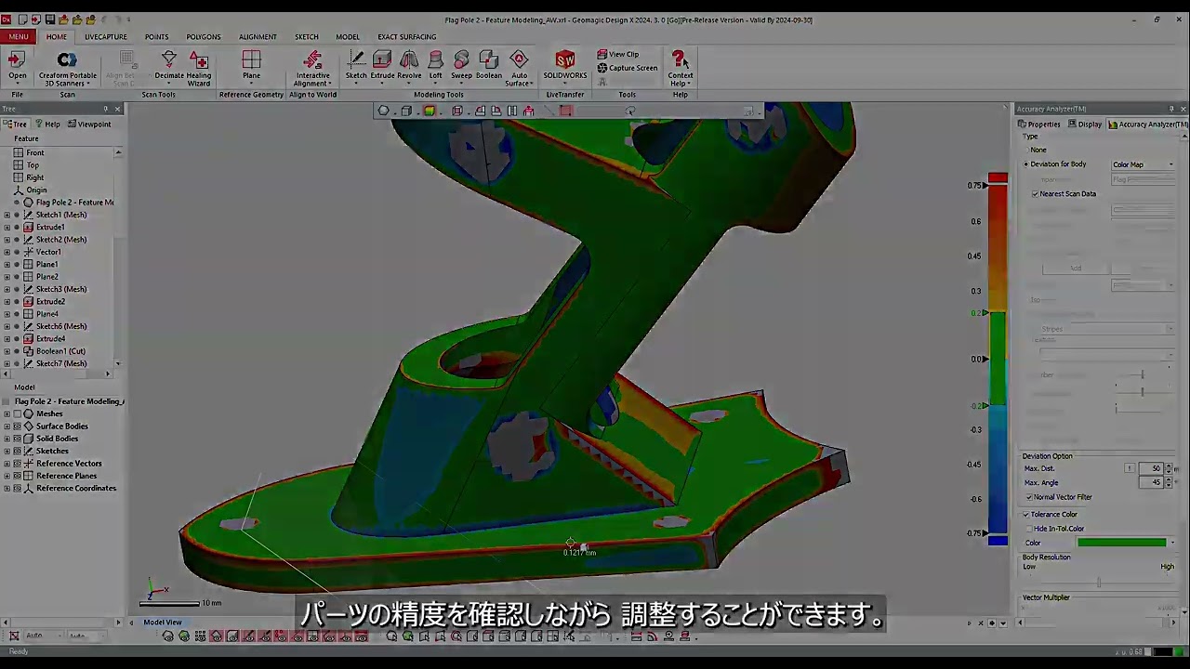This screenshot has height=669, width=1190.
Task: Switch to the LIVECAPTURE ribbon tab
Action: pos(106,37)
